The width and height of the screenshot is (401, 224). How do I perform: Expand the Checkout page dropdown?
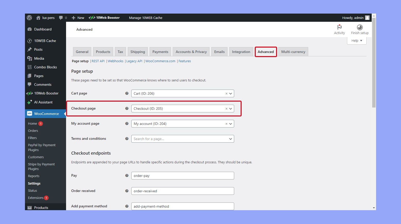pos(231,109)
